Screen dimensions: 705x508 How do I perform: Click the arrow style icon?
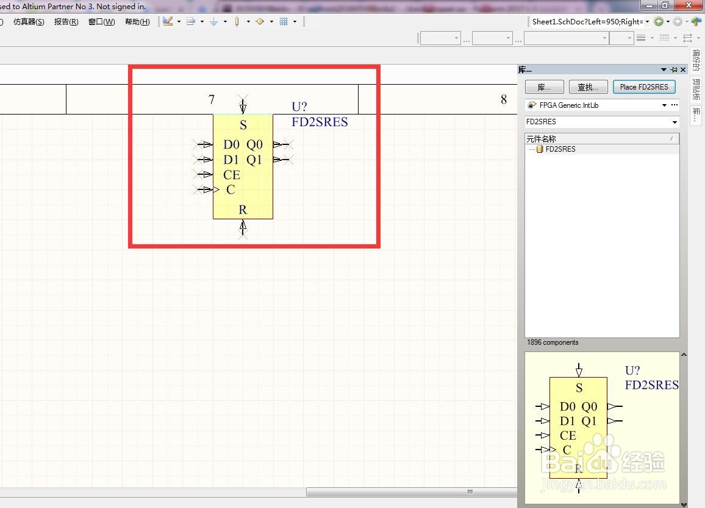coord(687,38)
